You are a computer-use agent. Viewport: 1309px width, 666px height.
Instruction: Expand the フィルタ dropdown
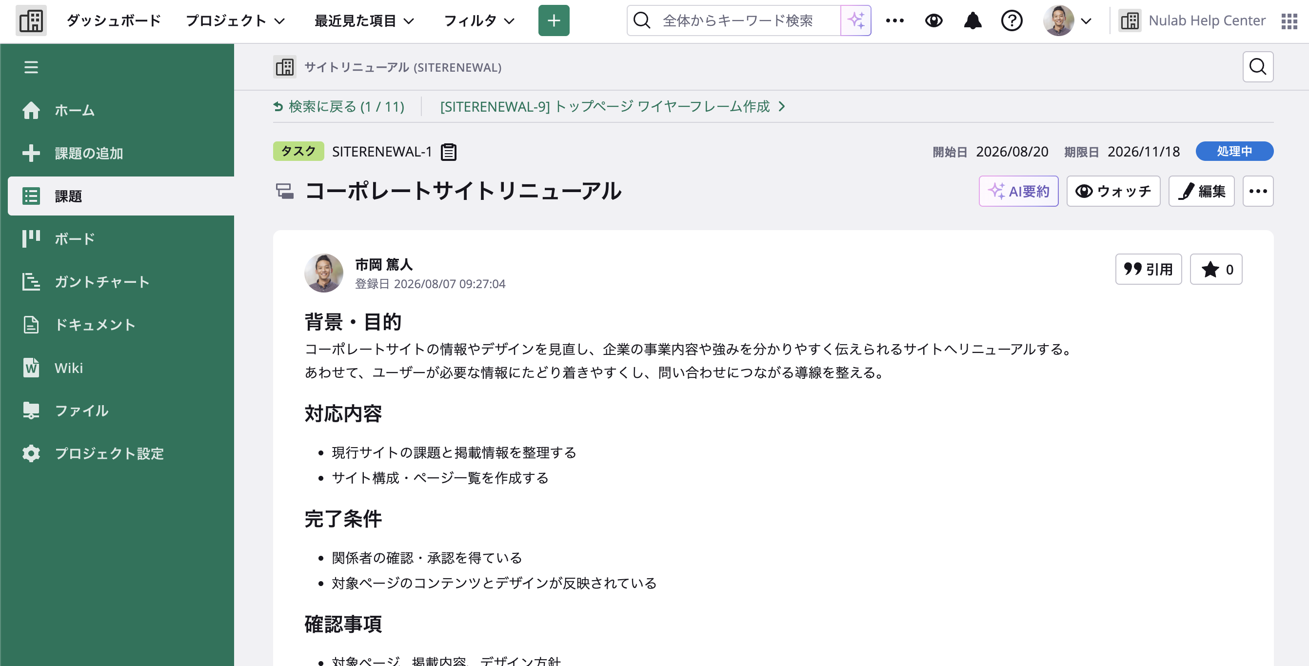click(x=479, y=21)
